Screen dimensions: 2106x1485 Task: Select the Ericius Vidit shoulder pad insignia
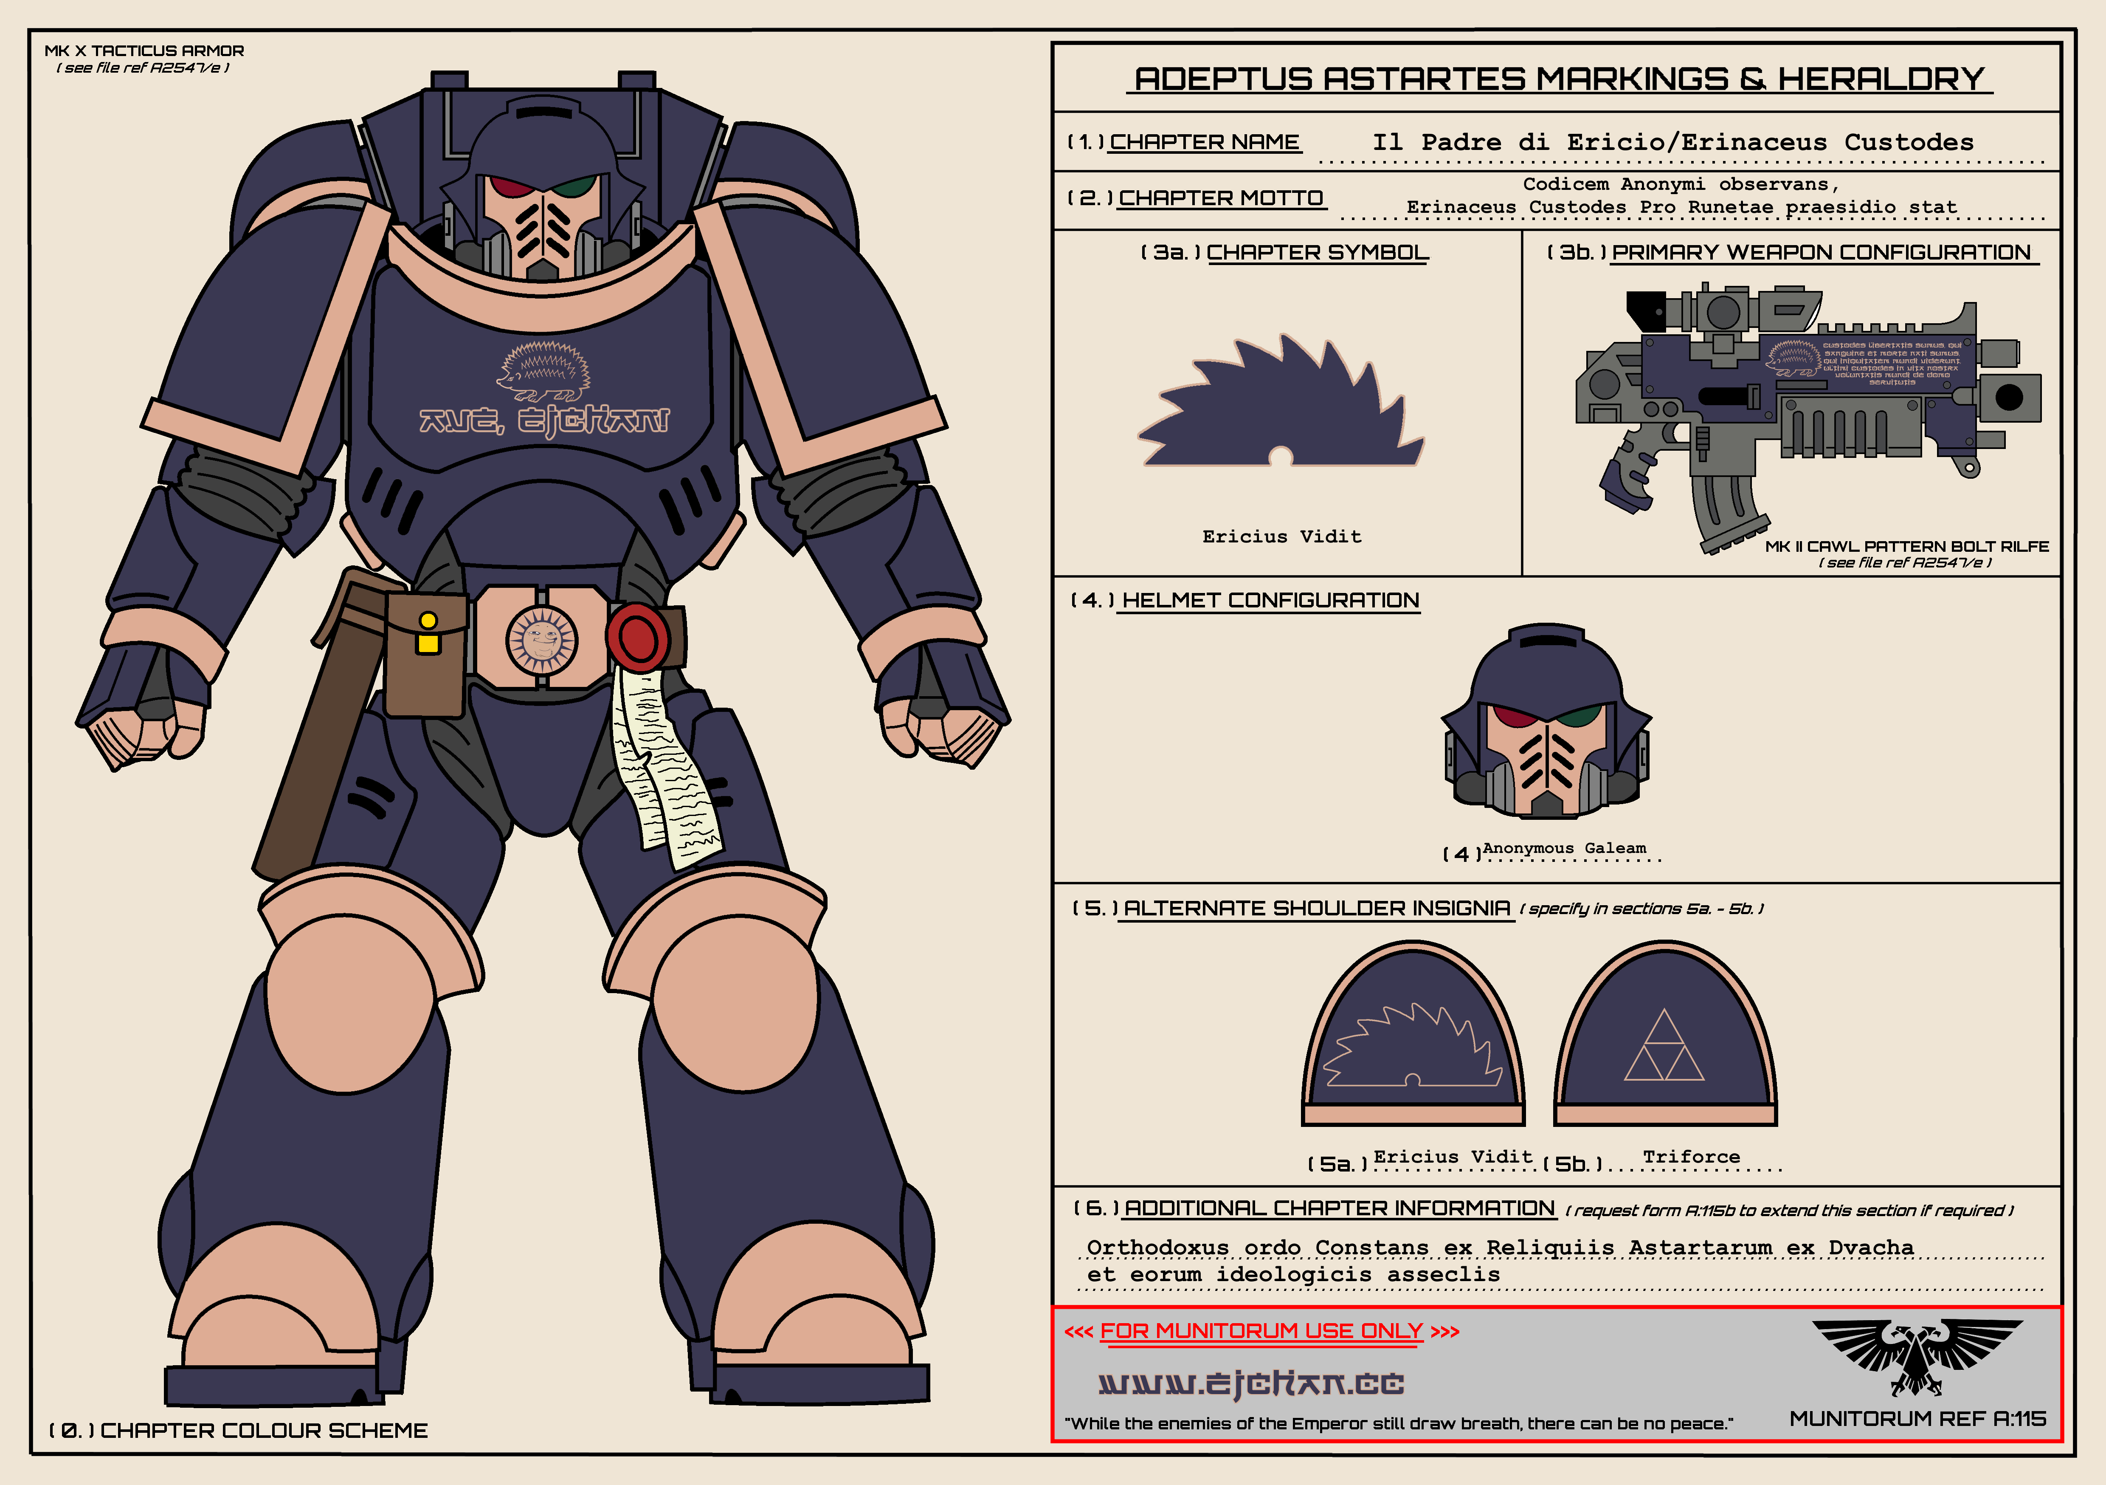pyautogui.click(x=1413, y=1033)
